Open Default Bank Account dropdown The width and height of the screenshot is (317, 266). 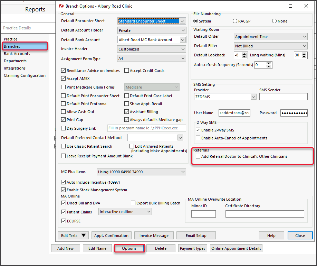(183, 40)
